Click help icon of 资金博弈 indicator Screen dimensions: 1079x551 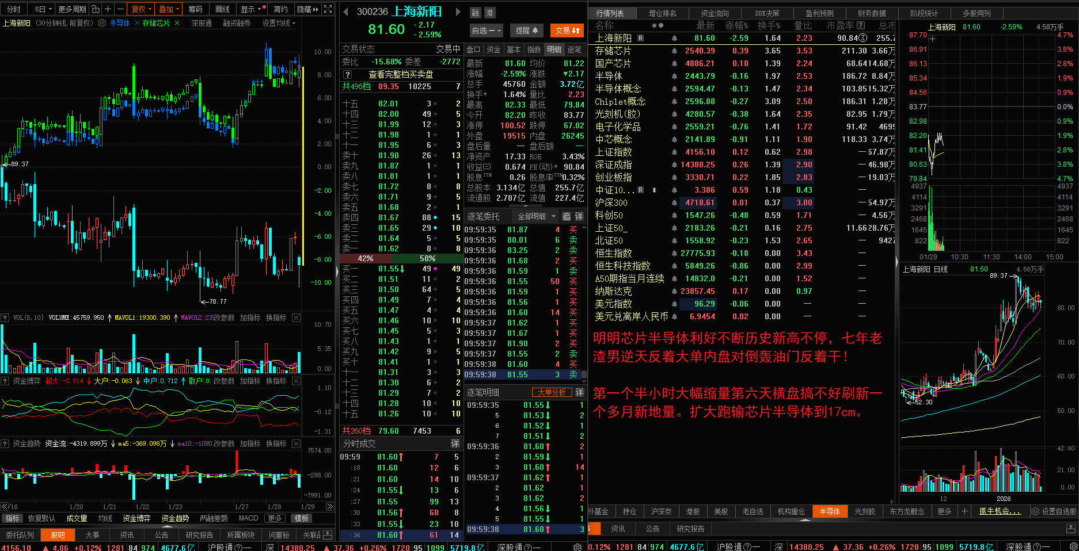[x=5, y=381]
